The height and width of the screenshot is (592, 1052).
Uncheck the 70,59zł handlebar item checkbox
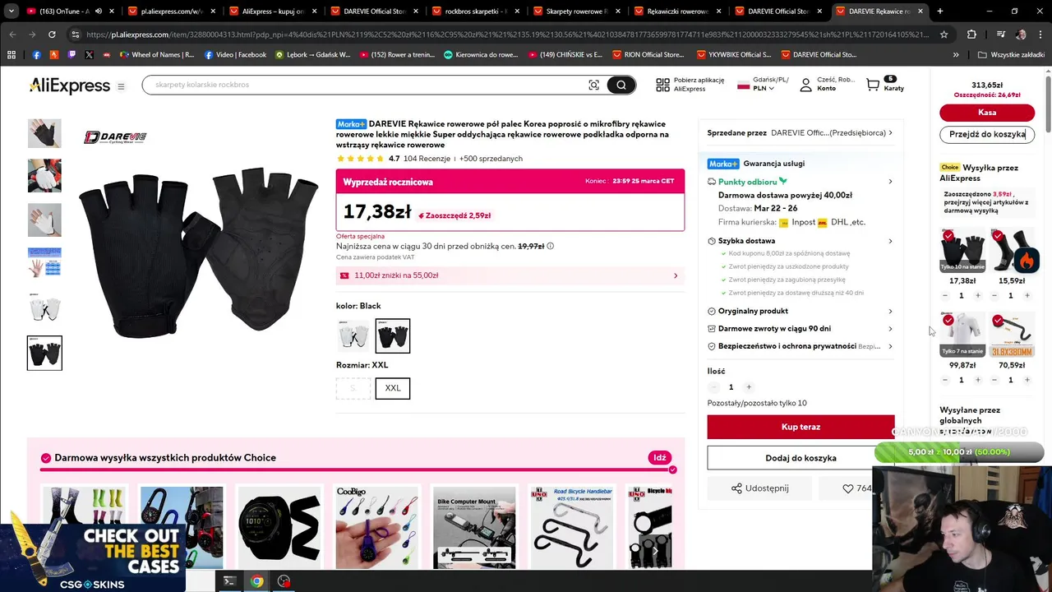[x=998, y=320]
